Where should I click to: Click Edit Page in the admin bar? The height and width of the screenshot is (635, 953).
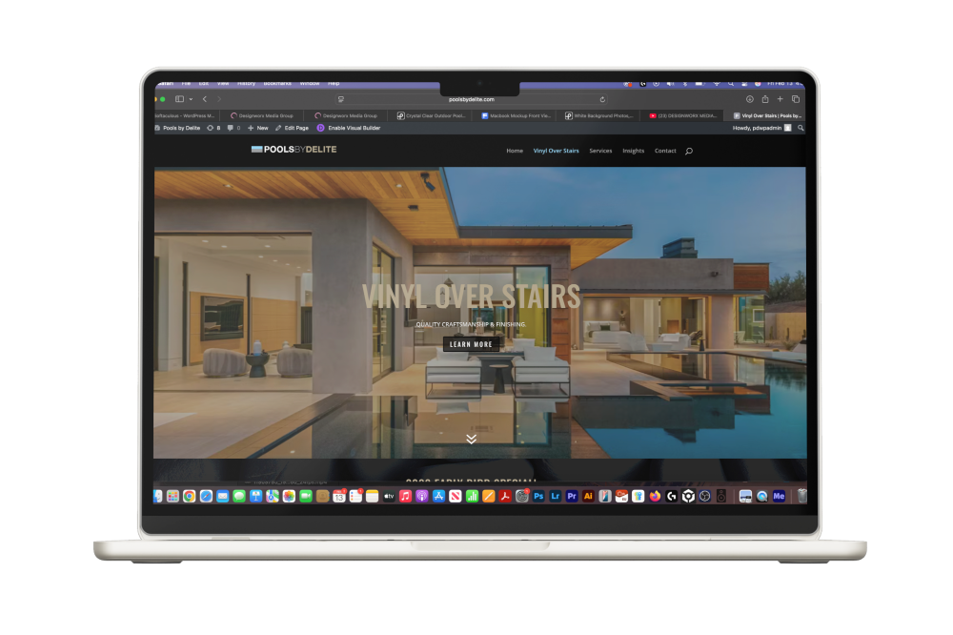[292, 128]
